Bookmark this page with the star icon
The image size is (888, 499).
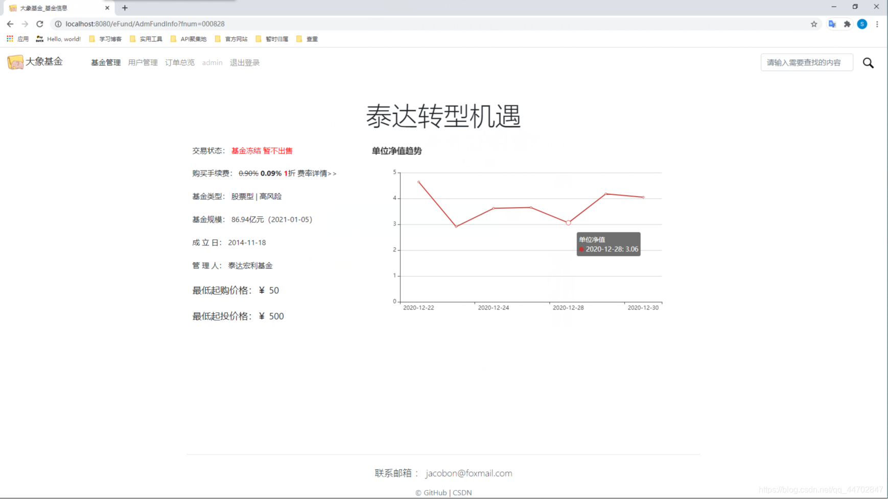tap(814, 24)
